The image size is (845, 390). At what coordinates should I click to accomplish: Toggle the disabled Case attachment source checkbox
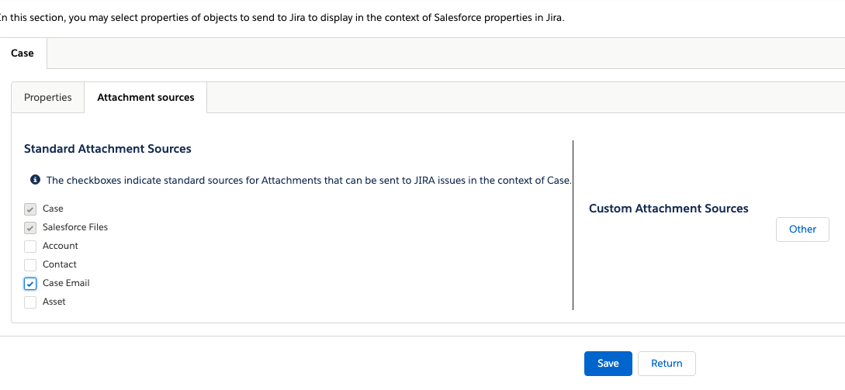pyautogui.click(x=30, y=209)
